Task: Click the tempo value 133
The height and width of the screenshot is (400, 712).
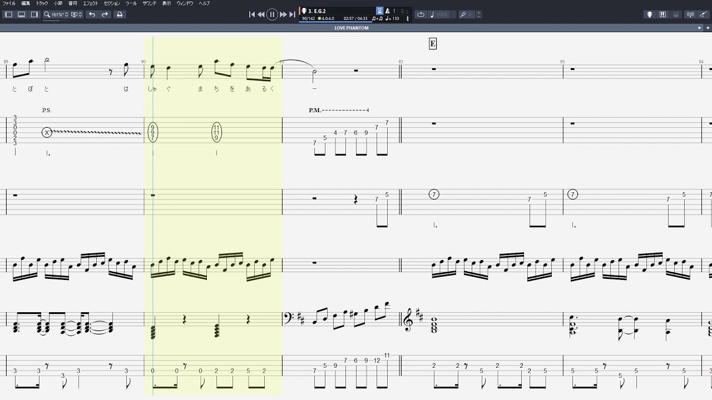Action: [x=395, y=18]
